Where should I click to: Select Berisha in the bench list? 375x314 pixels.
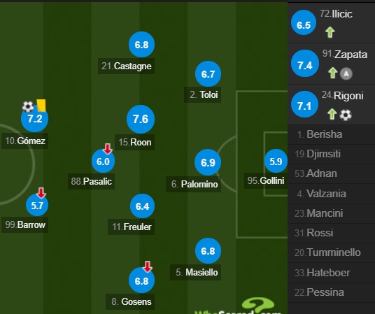pos(331,134)
